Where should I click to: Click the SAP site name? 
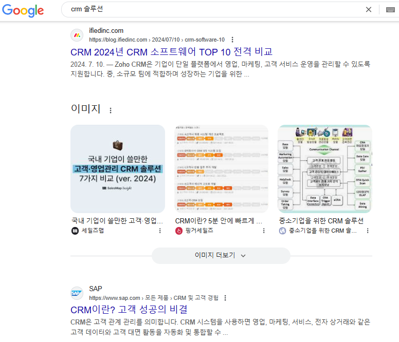tap(96, 289)
